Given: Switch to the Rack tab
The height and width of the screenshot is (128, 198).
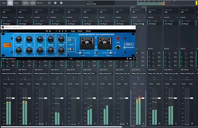Looking at the screenshot, I should click(x=4, y=3).
